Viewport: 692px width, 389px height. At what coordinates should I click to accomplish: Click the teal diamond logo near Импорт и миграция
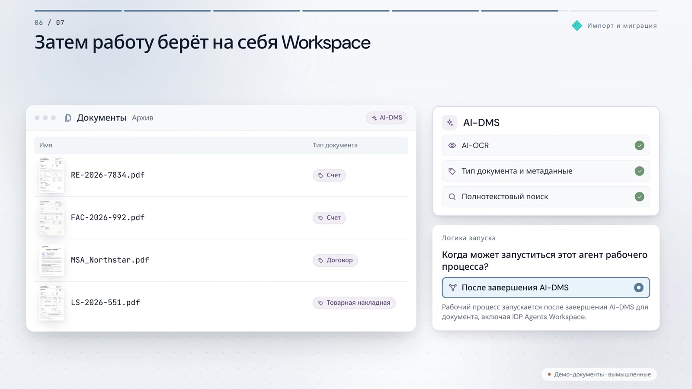577,26
